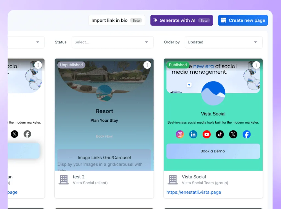Image resolution: width=281 pixels, height=209 pixels.
Task: Click the light blue button on leftmost card
Action: pos(24,151)
